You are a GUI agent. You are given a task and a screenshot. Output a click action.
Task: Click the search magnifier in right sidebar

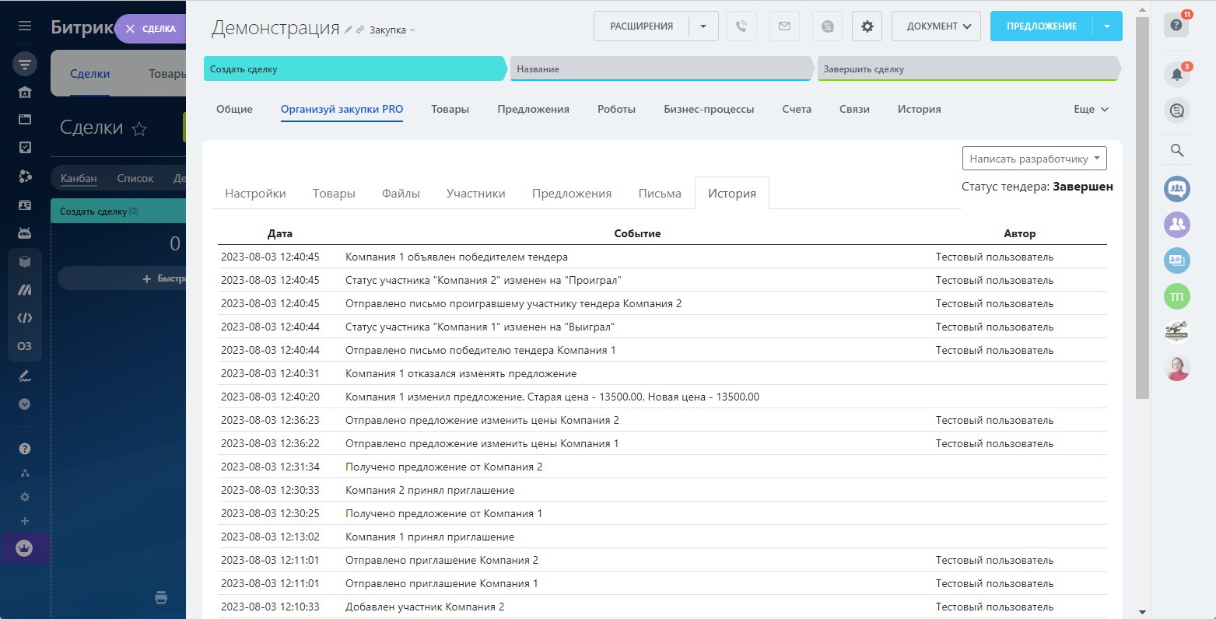click(1176, 151)
